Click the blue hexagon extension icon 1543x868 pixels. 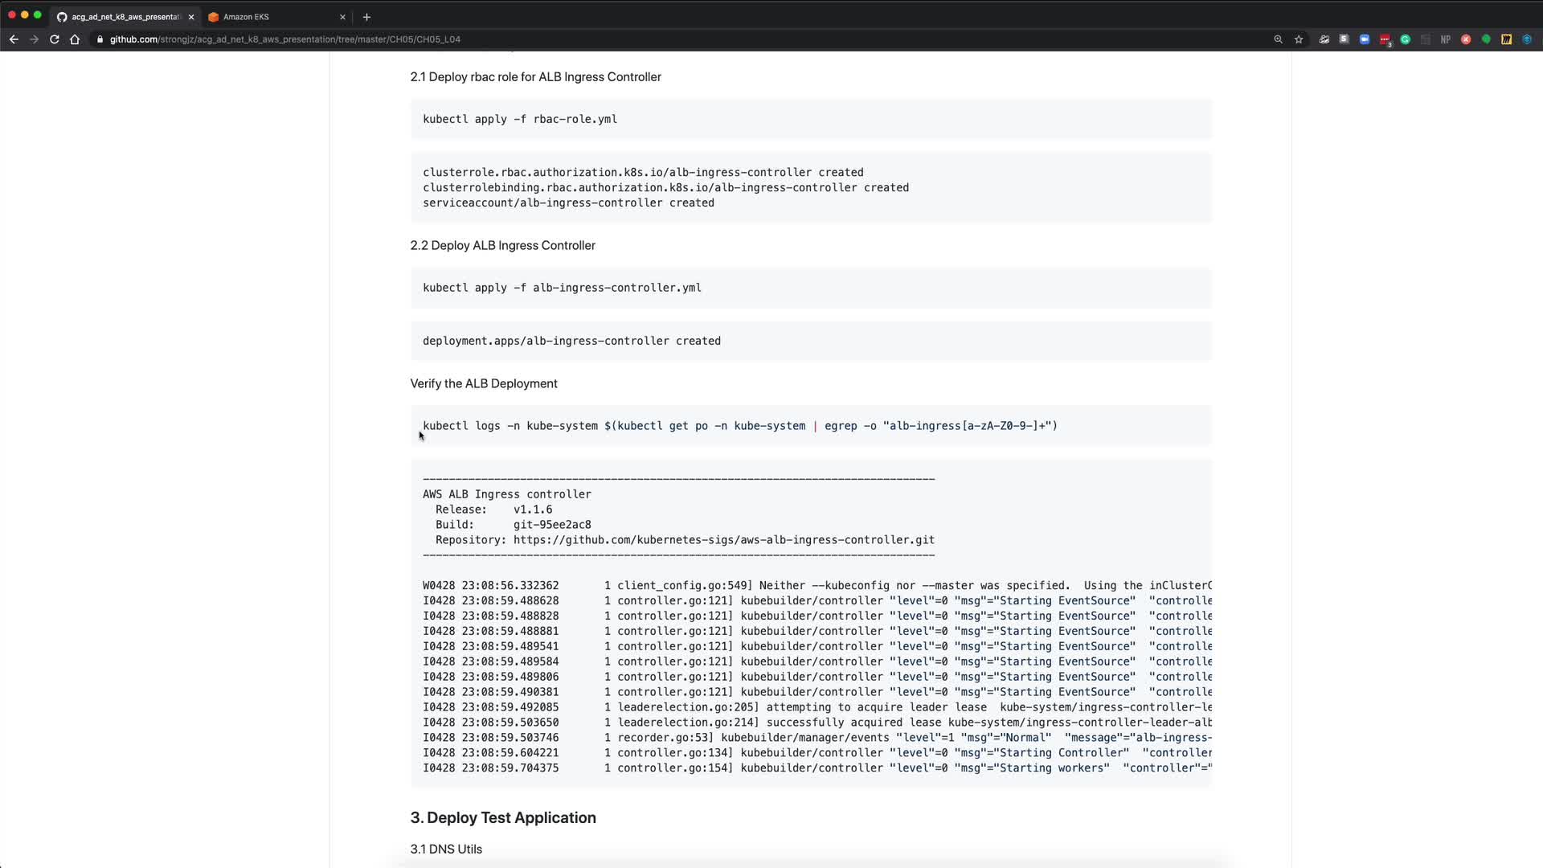click(1527, 39)
